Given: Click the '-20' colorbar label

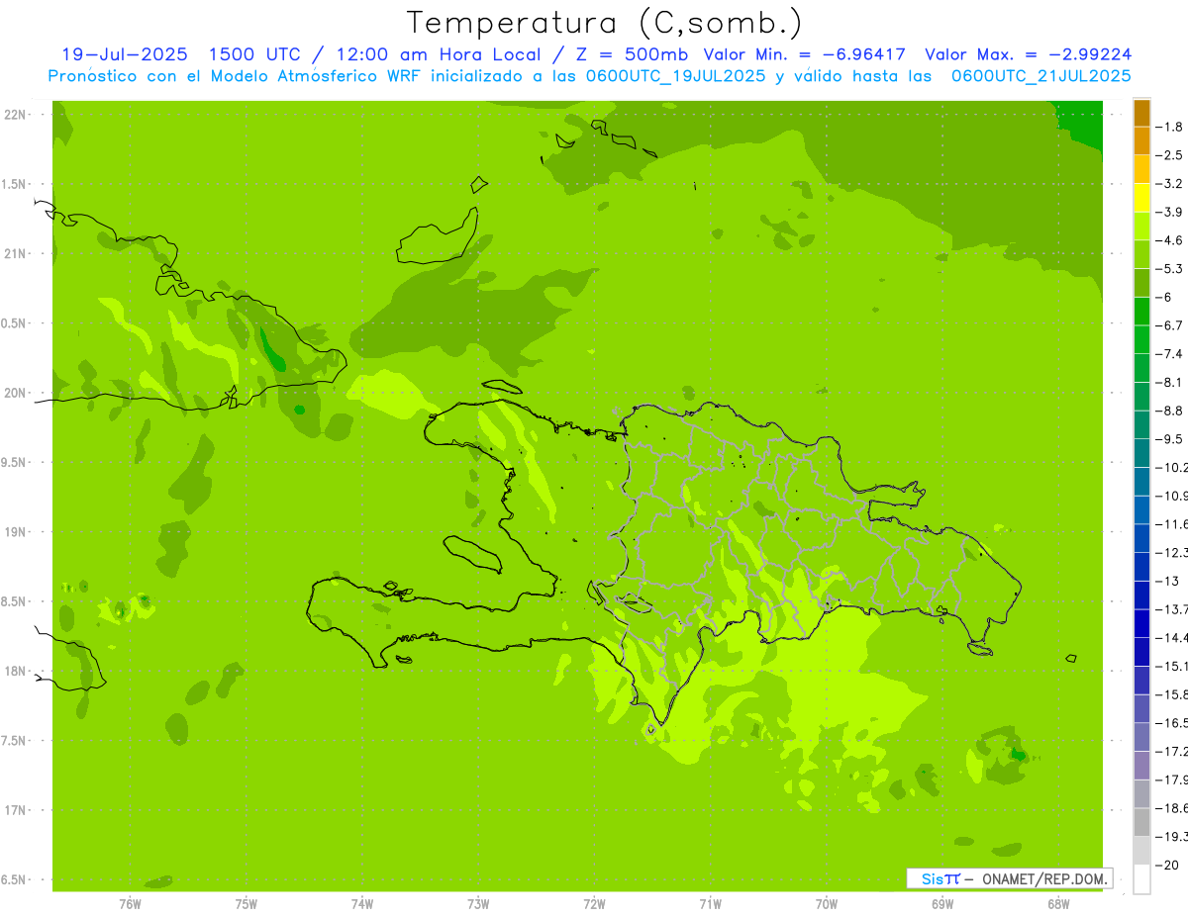Looking at the screenshot, I should pos(1167,865).
